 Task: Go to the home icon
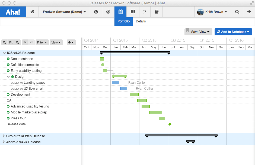coord(32,12)
